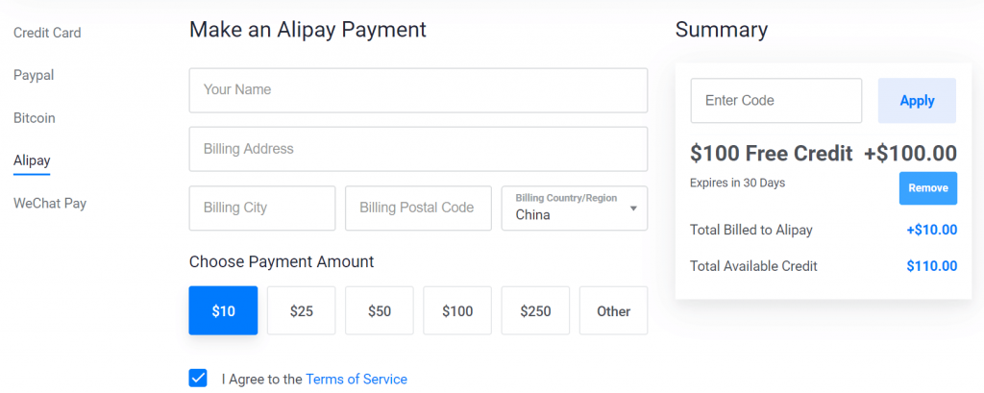Screen dimensions: 984x393
Task: Toggle the Terms of Service agreement checkbox
Action: coord(198,378)
